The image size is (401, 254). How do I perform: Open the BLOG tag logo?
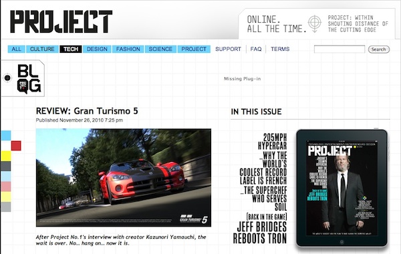coord(29,78)
